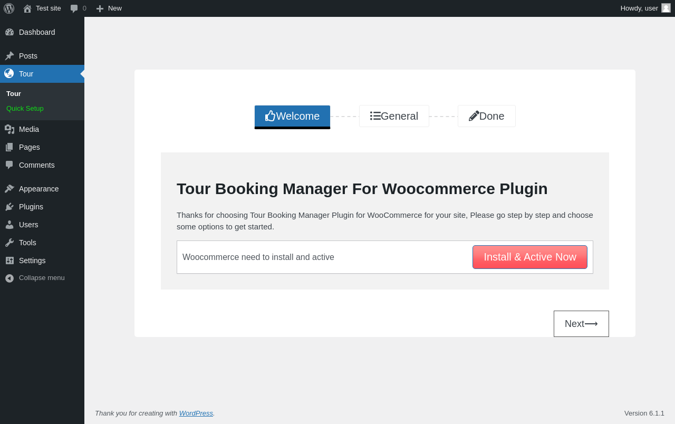675x424 pixels.
Task: Open the Posts menu item
Action: [42, 56]
